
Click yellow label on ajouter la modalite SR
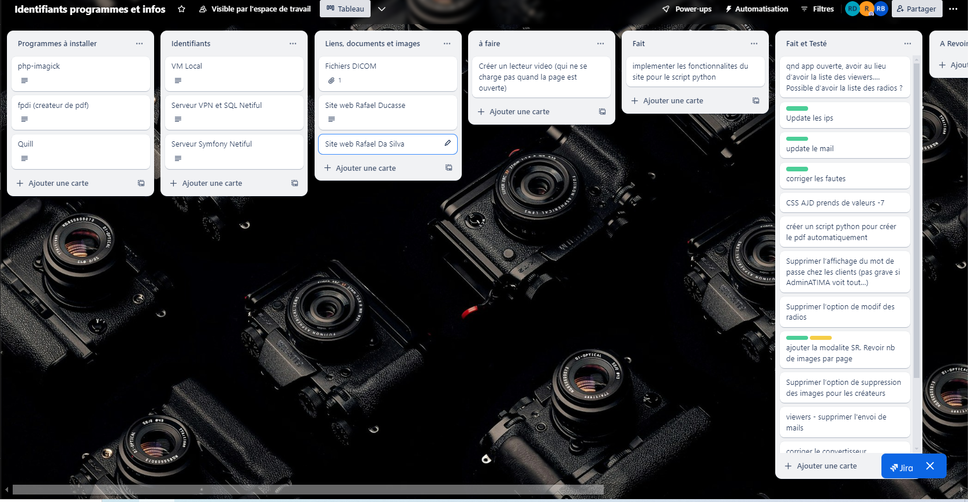point(821,338)
